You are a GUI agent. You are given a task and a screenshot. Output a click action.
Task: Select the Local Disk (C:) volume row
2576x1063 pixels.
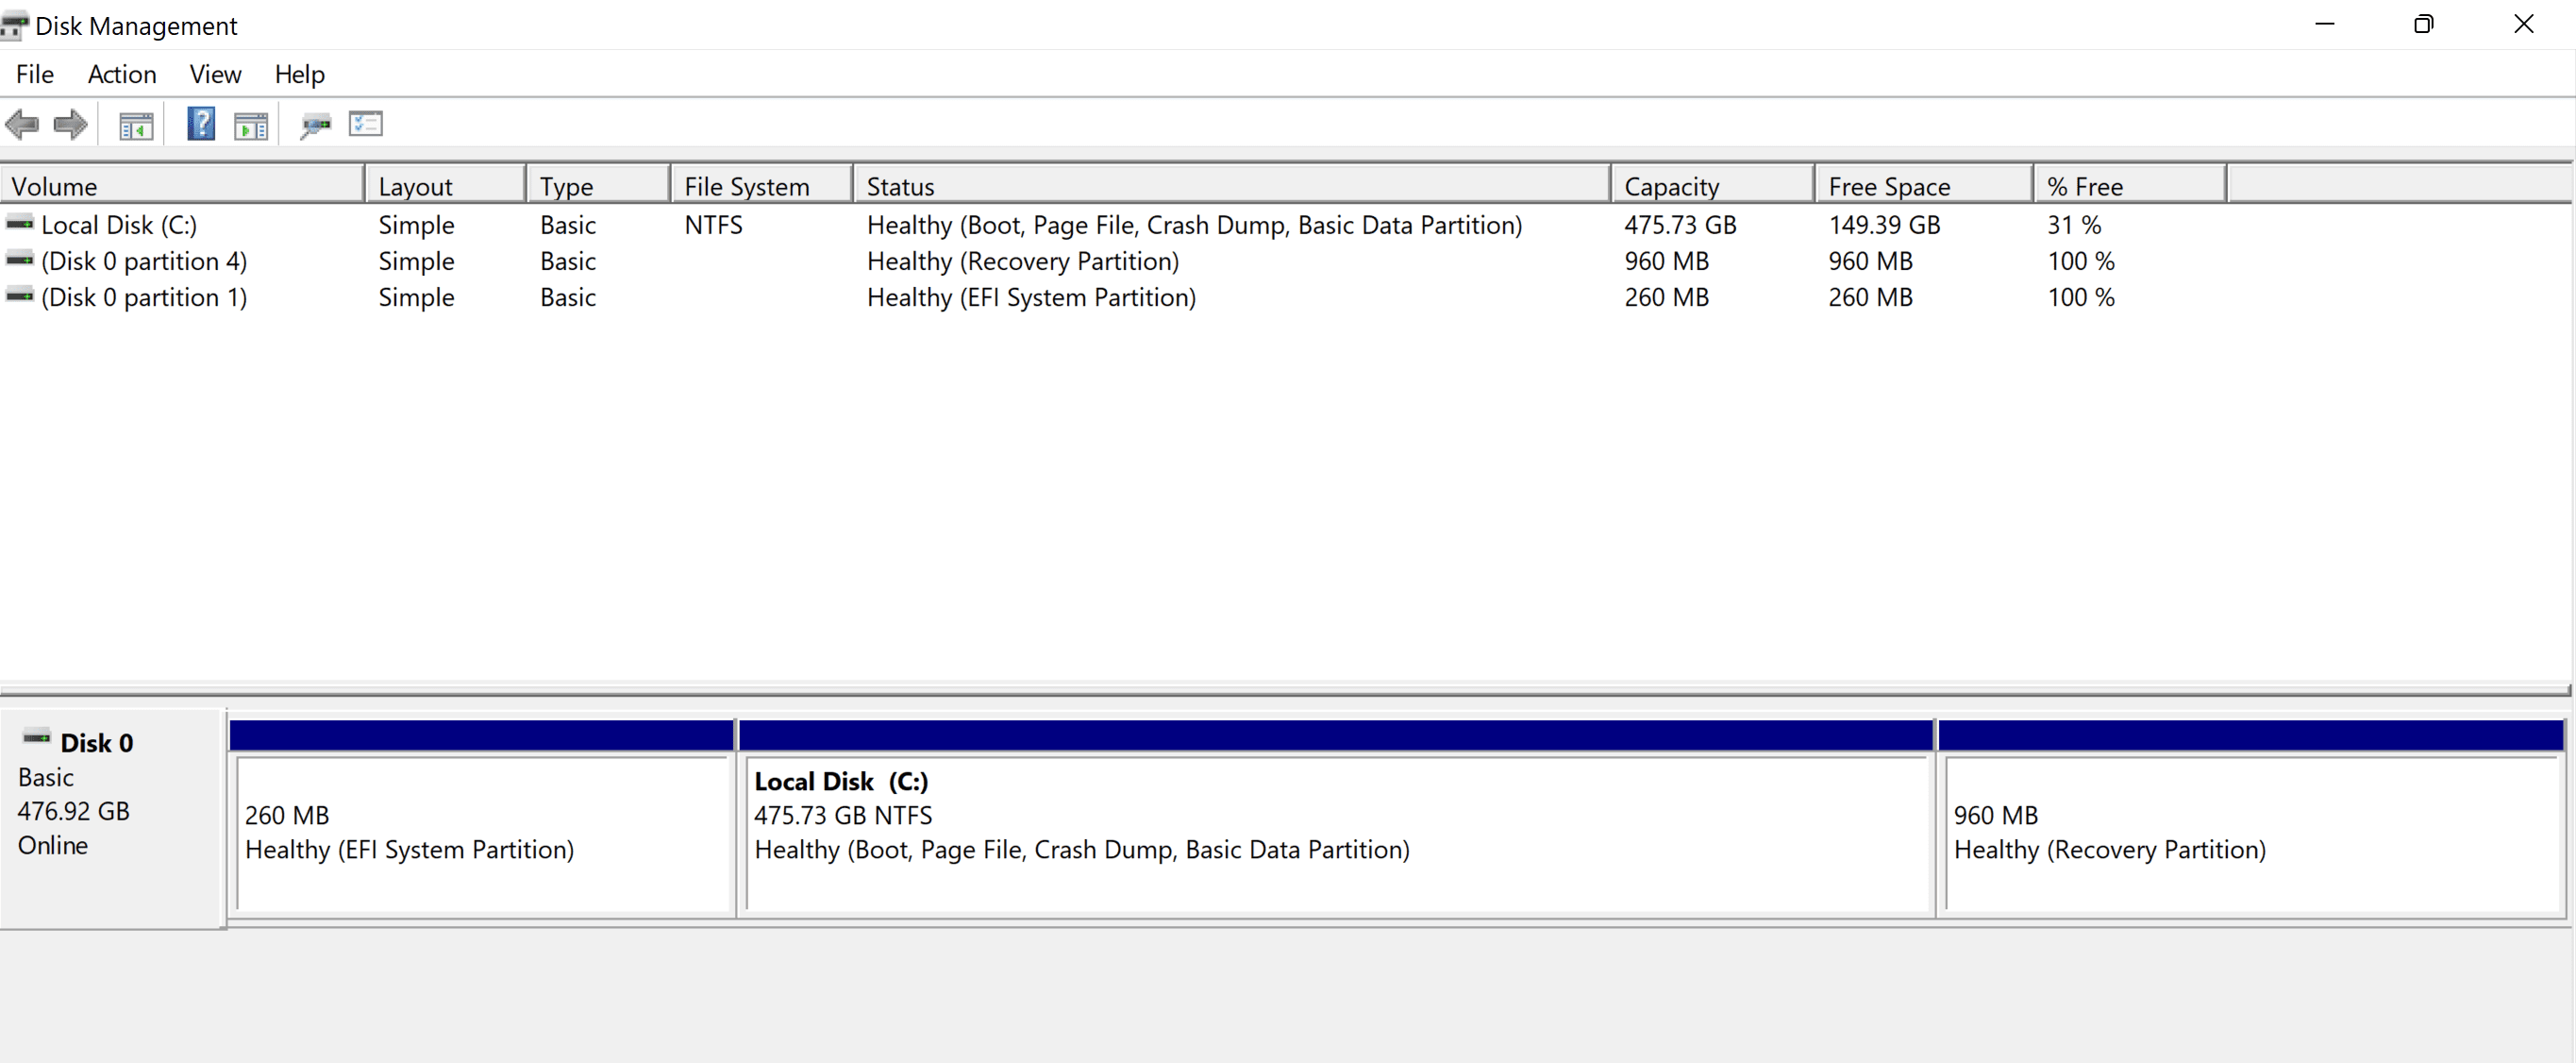click(1113, 226)
